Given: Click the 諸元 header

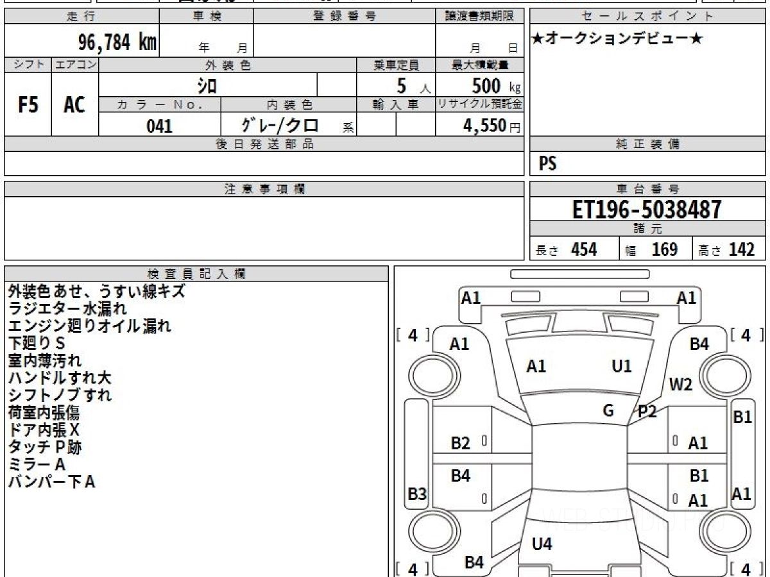Looking at the screenshot, I should coord(648,229).
